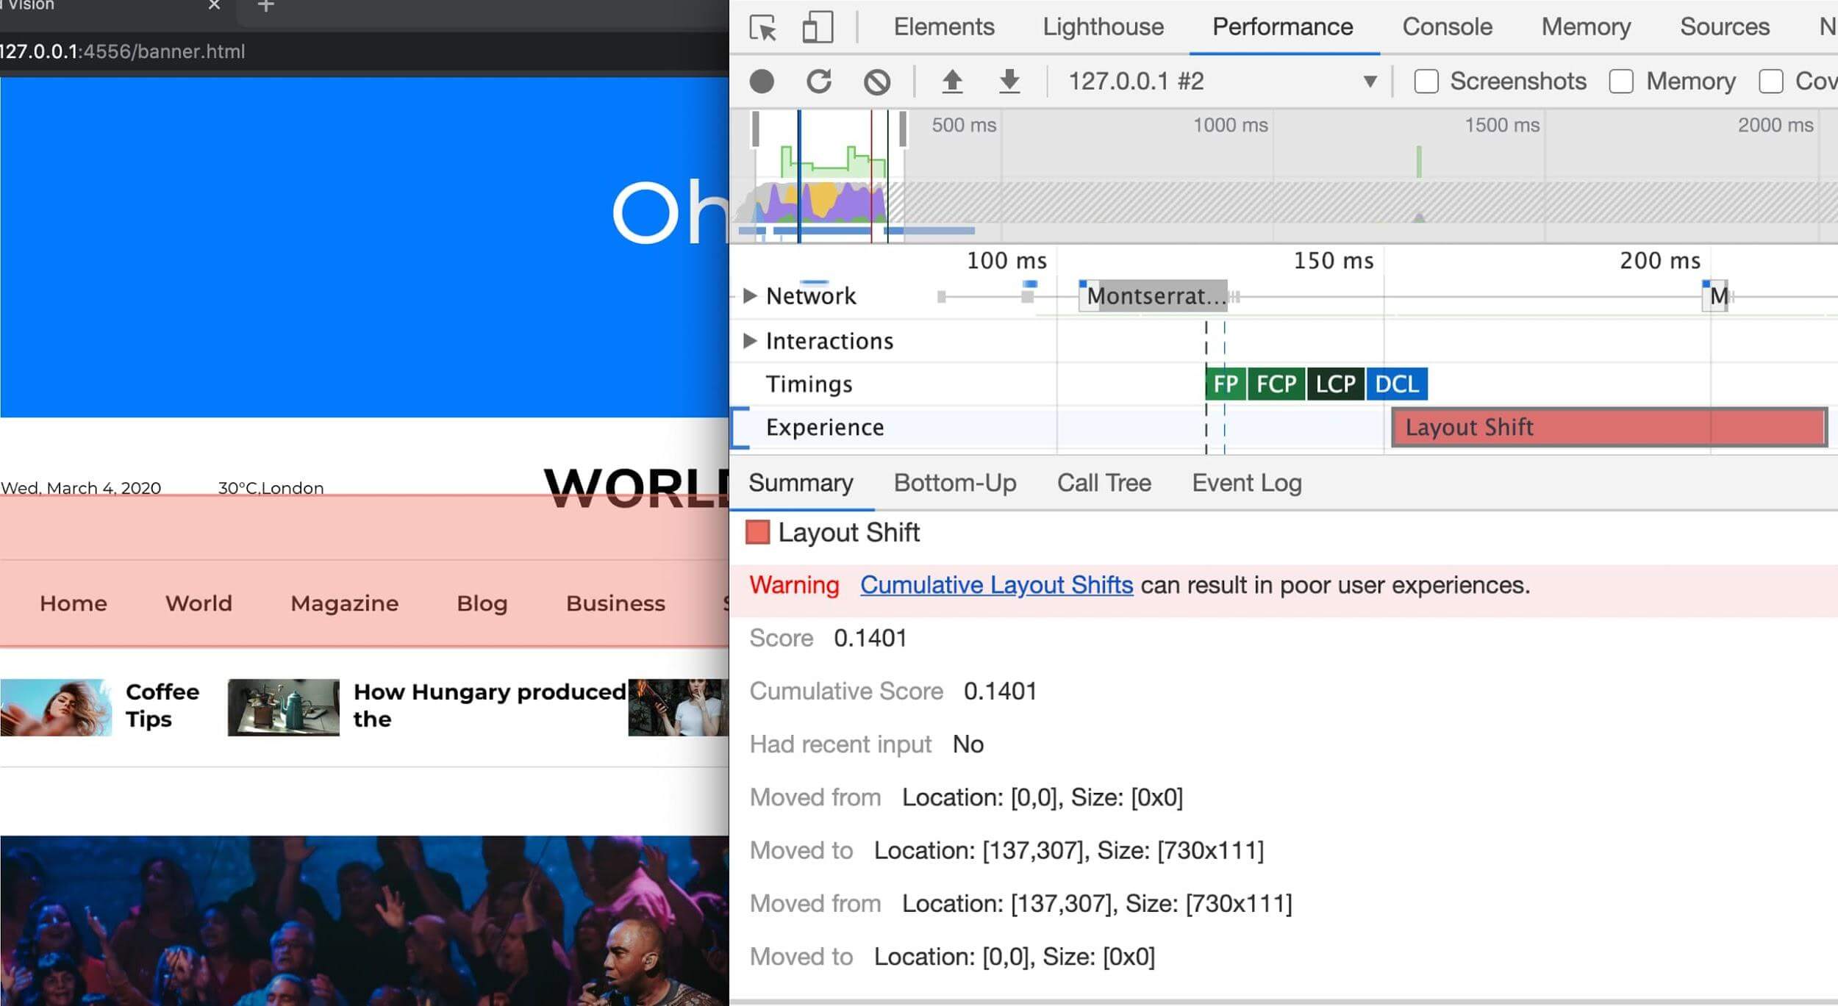Screen dimensions: 1838x1006
Task: Click the clear profile button
Action: pos(878,81)
